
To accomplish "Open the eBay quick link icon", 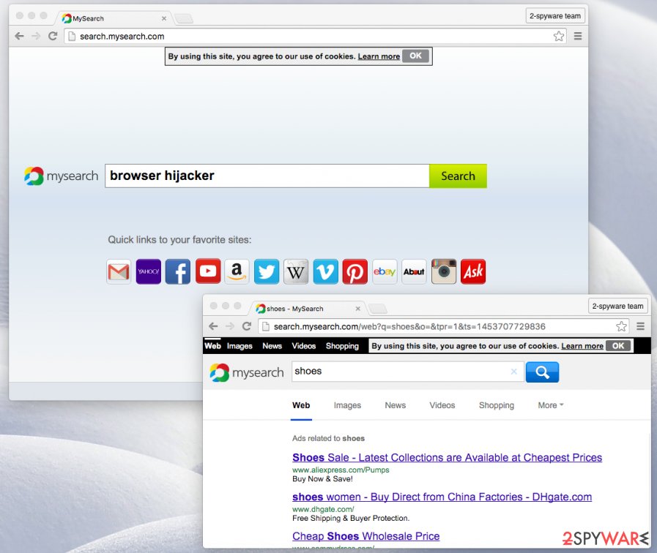I will 385,272.
